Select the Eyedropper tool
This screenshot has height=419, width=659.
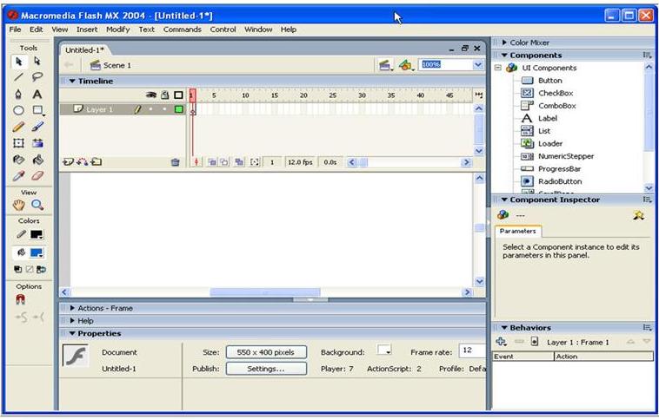pyautogui.click(x=18, y=176)
